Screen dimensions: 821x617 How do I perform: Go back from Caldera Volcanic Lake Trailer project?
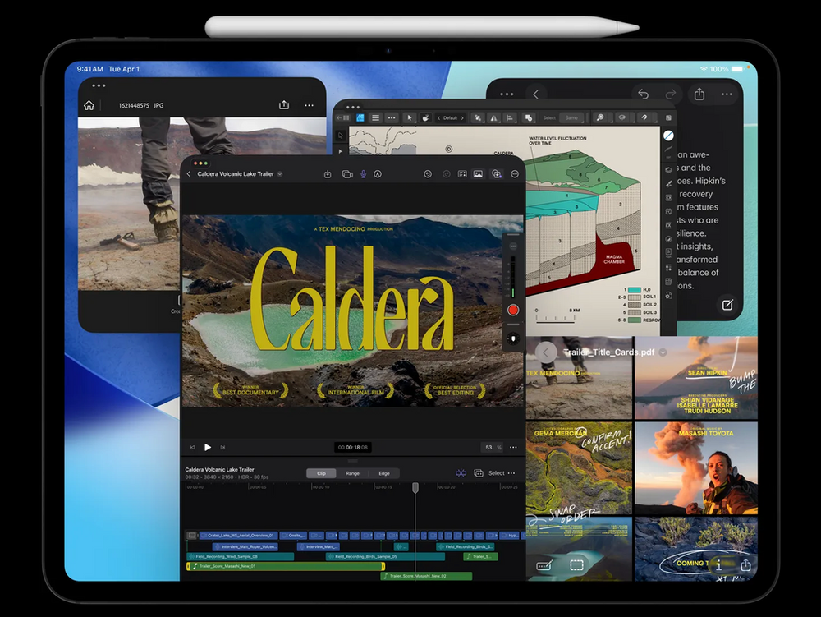189,174
